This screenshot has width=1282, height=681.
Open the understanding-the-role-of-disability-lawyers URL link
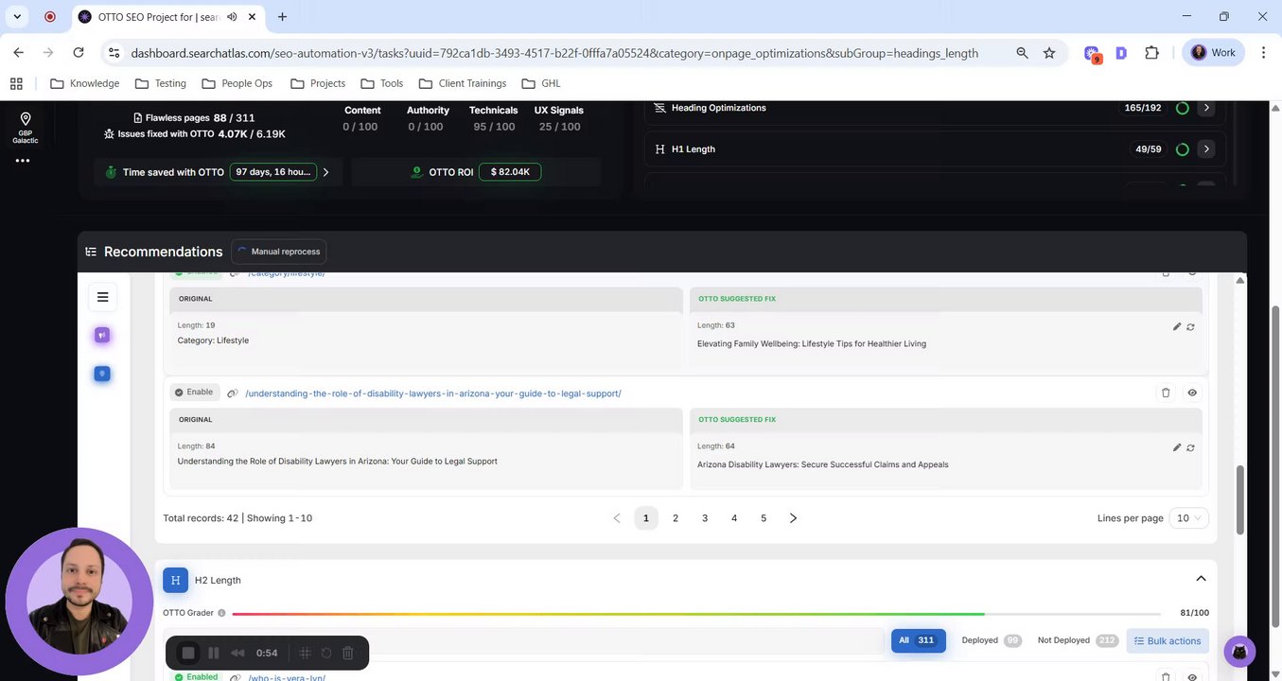[433, 393]
